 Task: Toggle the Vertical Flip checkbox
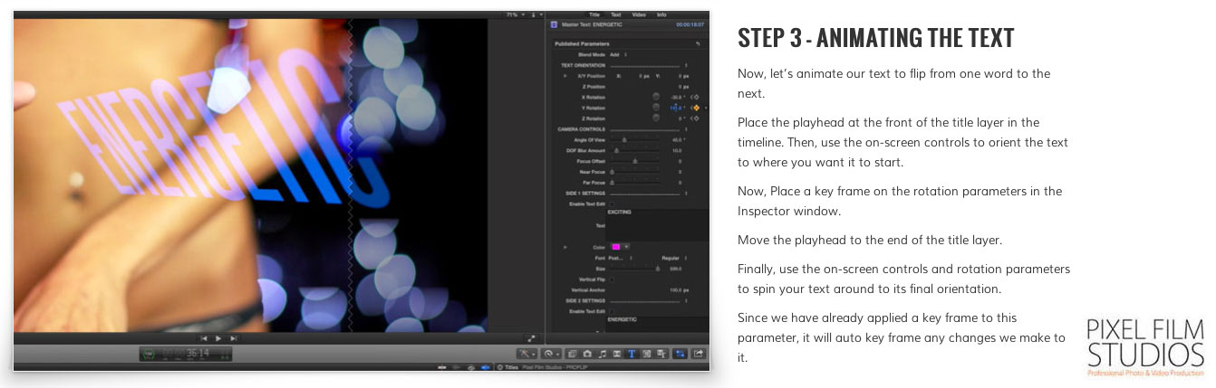click(612, 279)
